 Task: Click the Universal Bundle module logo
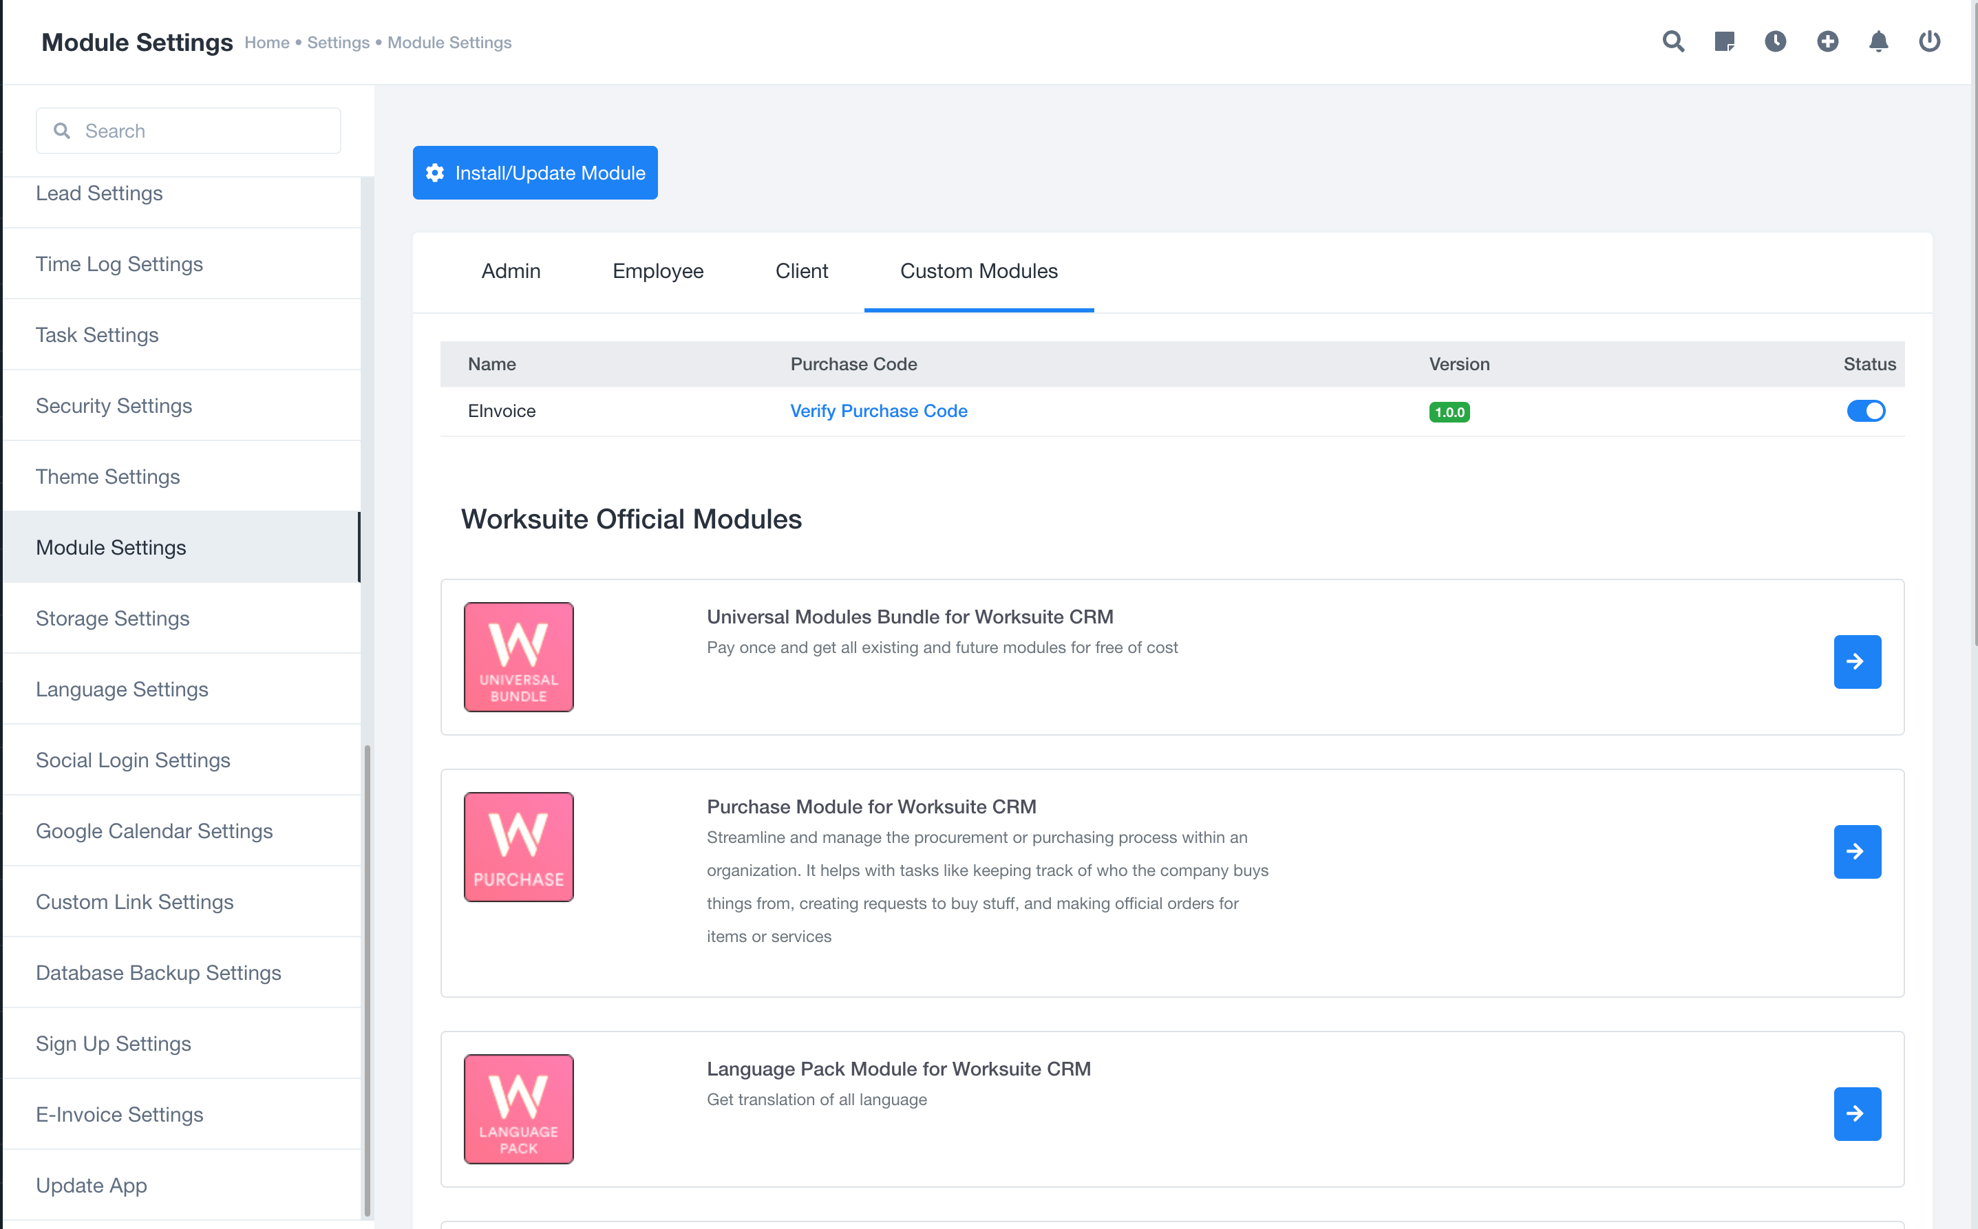tap(519, 656)
